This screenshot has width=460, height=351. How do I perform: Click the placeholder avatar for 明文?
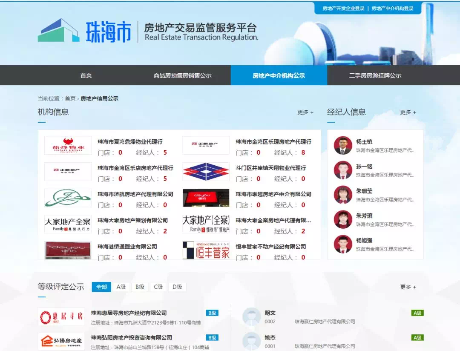251,316
